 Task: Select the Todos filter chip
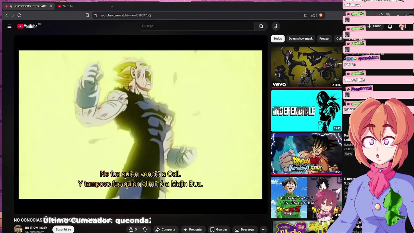pos(278,39)
